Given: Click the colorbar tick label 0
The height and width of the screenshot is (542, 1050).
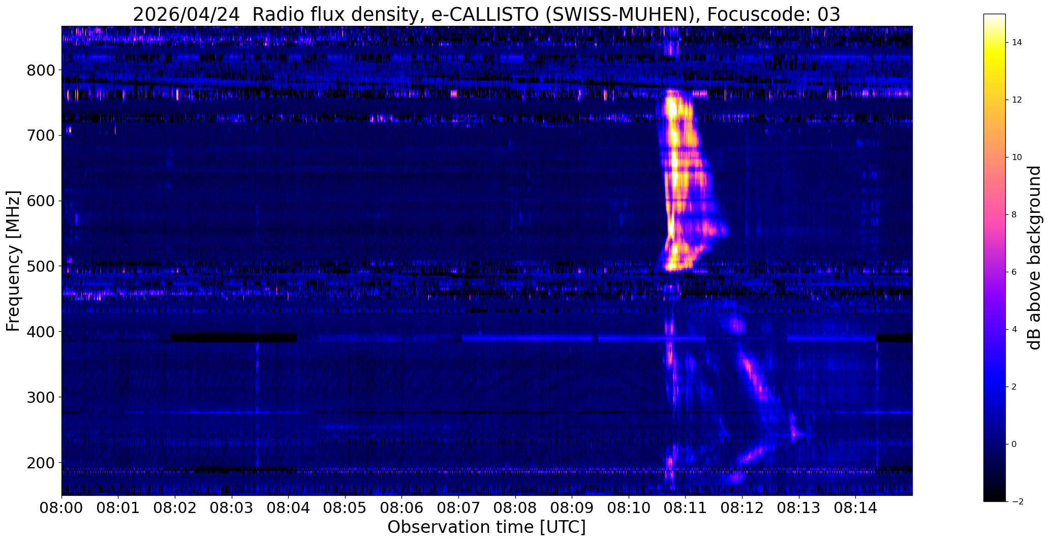Looking at the screenshot, I should (x=1014, y=444).
